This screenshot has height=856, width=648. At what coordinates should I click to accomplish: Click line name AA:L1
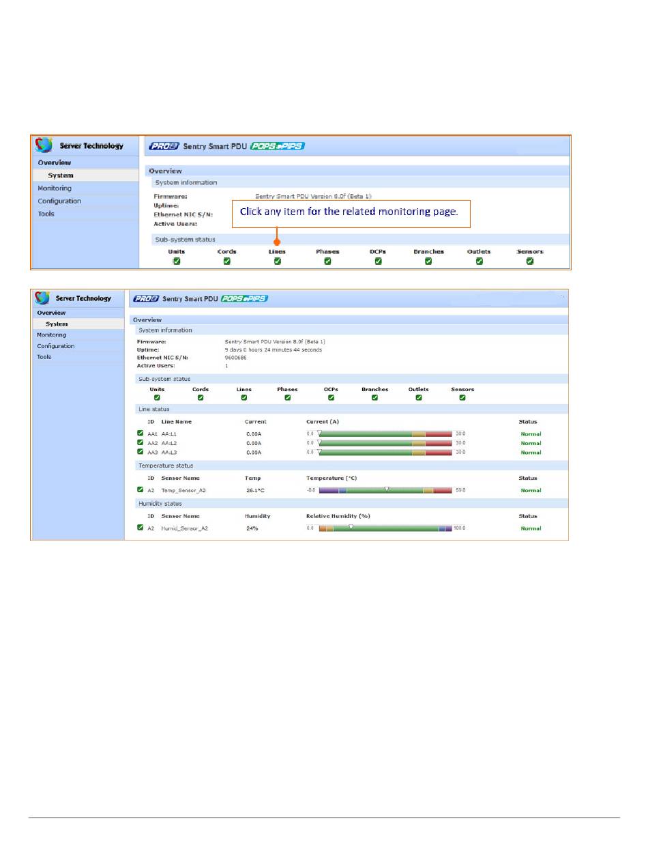click(169, 433)
